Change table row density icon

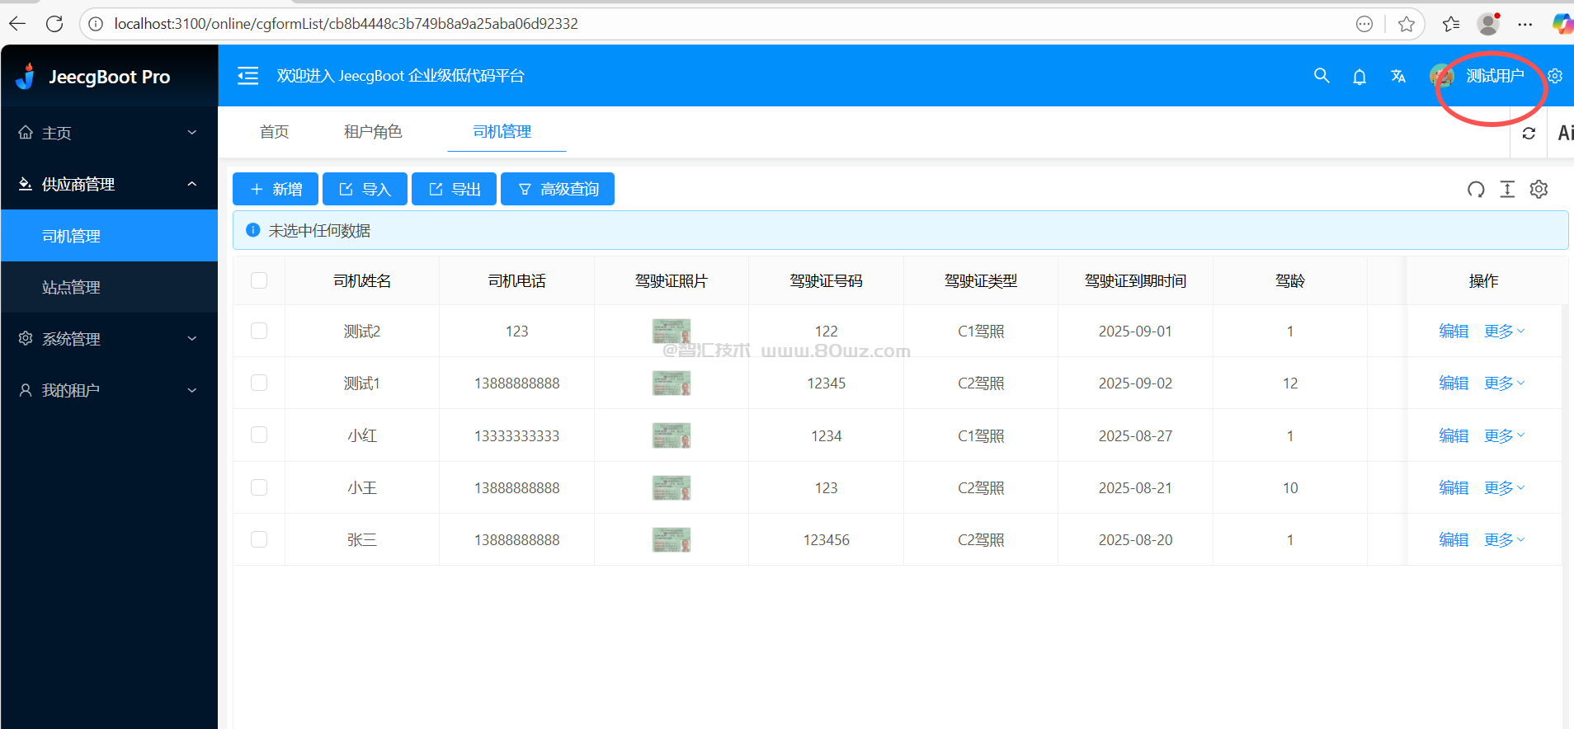pos(1507,190)
